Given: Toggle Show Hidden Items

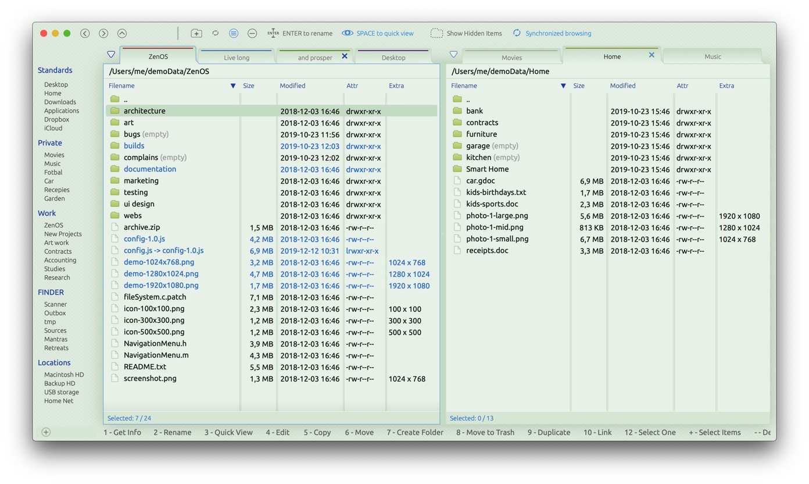Looking at the screenshot, I should (466, 34).
